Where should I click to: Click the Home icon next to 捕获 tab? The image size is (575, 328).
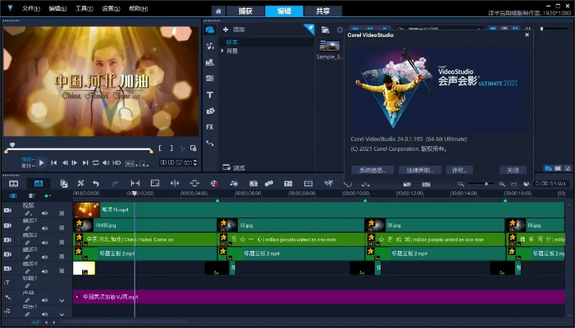pyautogui.click(x=217, y=11)
